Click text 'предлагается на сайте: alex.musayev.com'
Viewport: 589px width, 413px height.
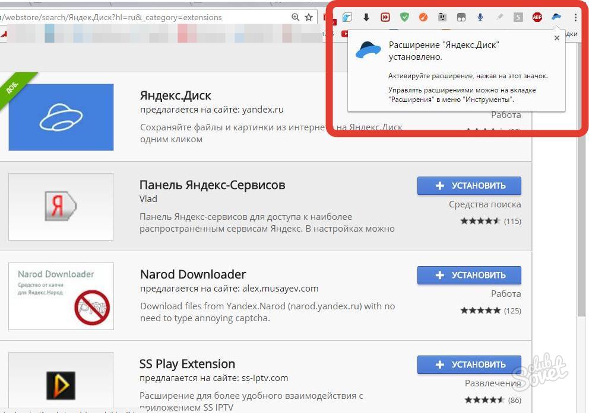click(229, 289)
